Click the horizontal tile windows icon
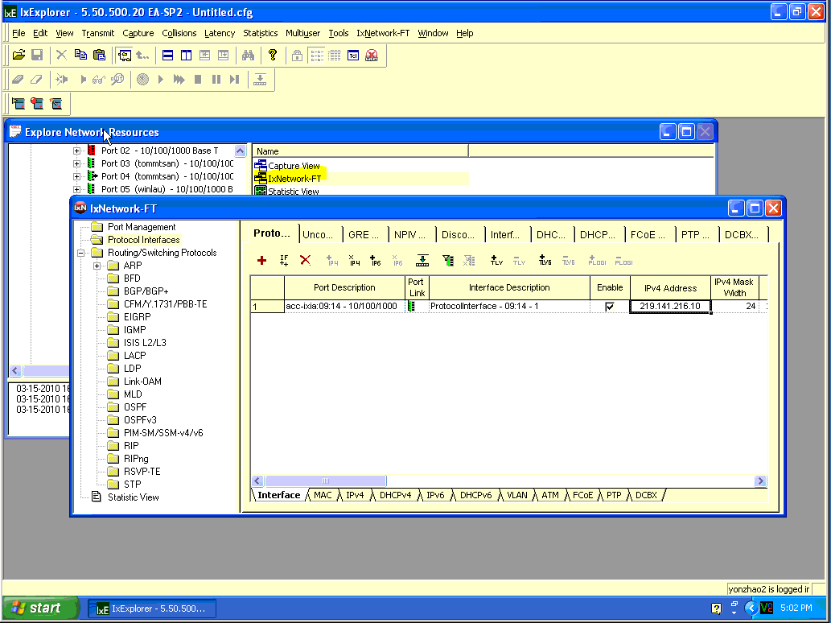 click(167, 56)
